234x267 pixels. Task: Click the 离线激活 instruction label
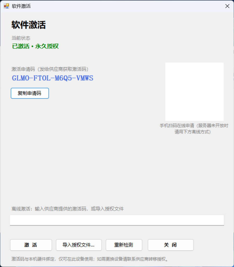[67, 209]
